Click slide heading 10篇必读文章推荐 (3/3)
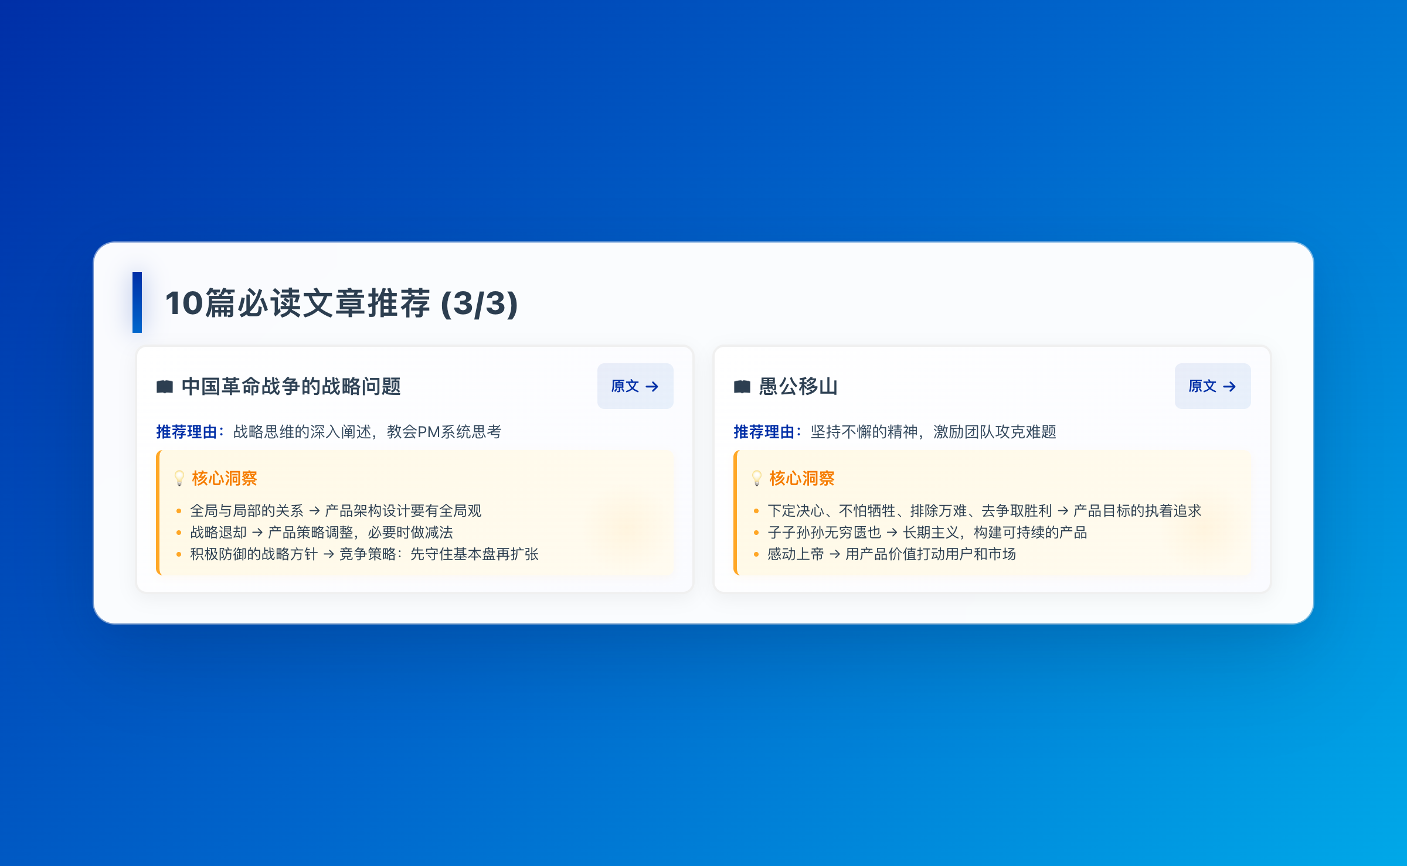The width and height of the screenshot is (1407, 866). pyautogui.click(x=341, y=304)
